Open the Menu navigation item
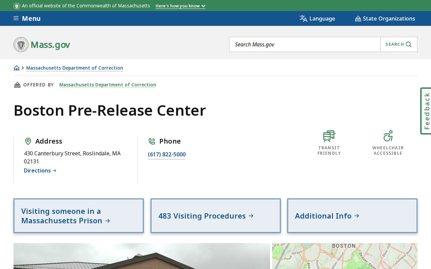The image size is (431, 269). coord(31,18)
